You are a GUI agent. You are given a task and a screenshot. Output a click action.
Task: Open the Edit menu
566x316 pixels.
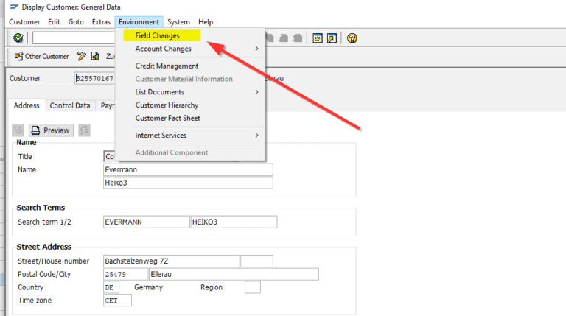click(54, 22)
